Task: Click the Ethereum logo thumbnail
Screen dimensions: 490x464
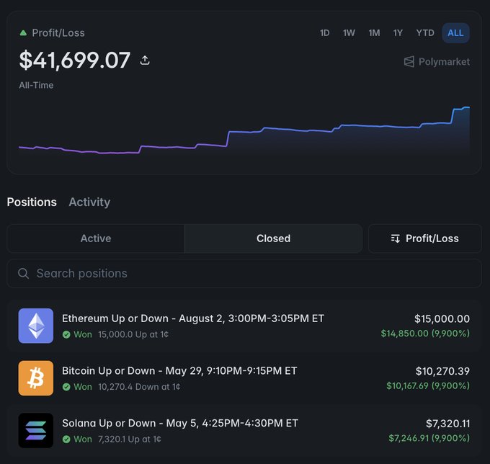Action: (35, 326)
